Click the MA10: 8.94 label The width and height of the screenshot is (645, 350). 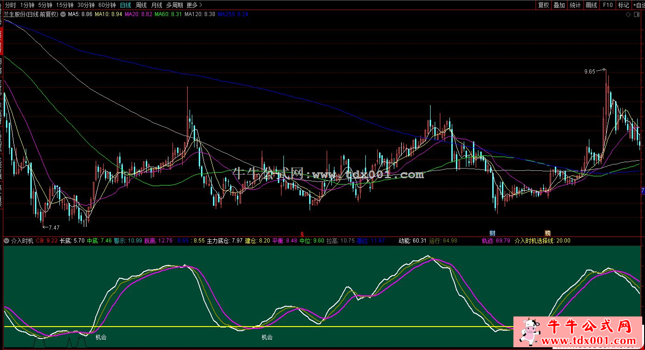(109, 14)
